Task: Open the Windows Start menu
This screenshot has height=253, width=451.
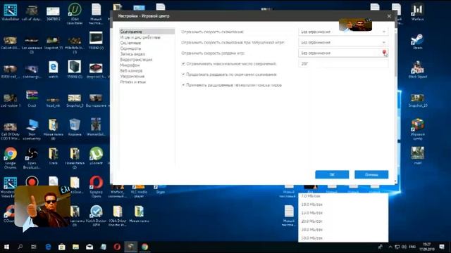Action: coord(6,247)
